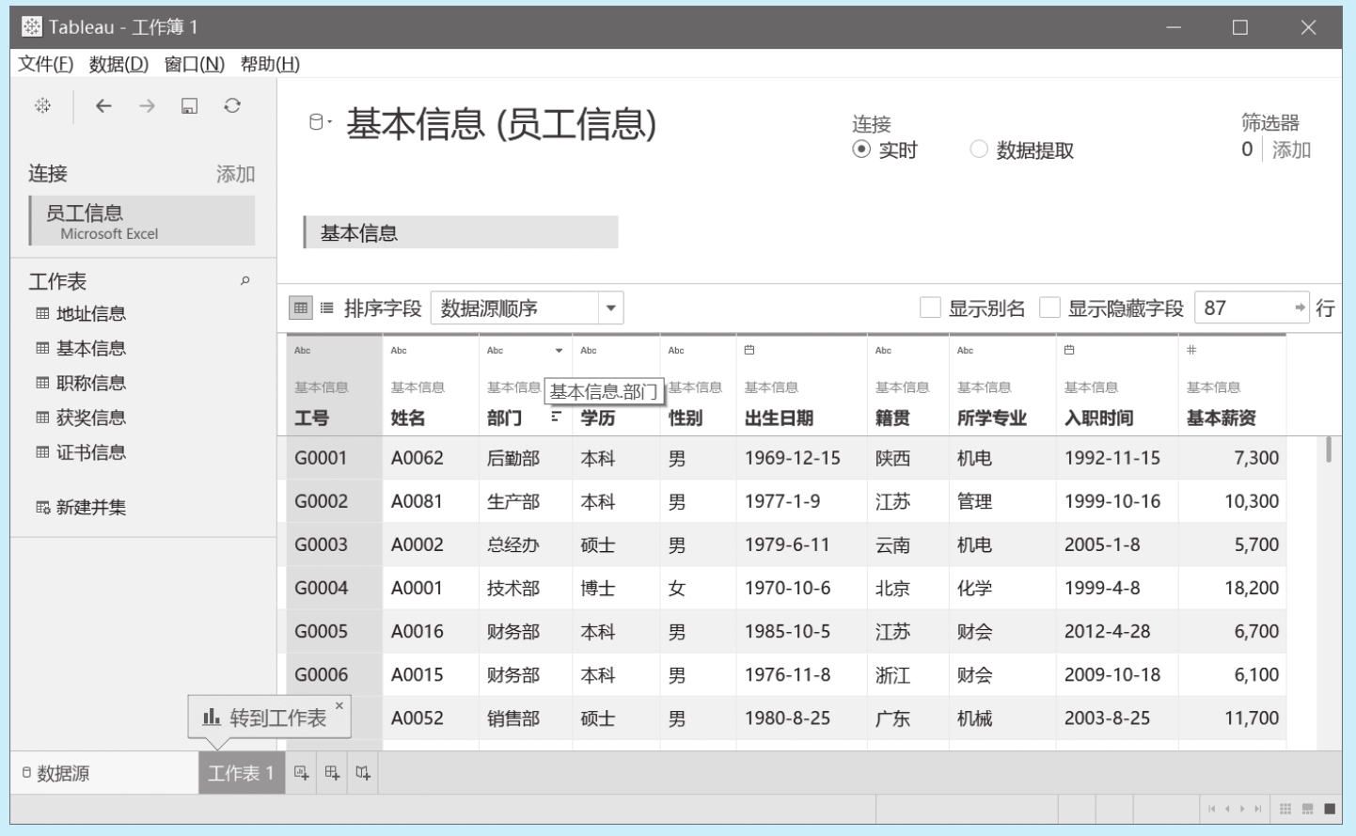The height and width of the screenshot is (836, 1356).
Task: Switch to data grid preview view
Action: tap(301, 308)
